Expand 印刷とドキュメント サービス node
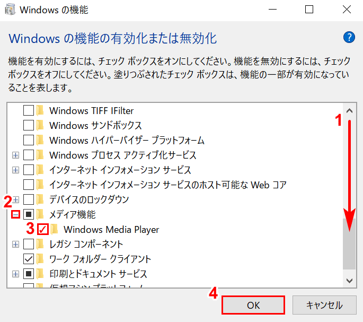Image resolution: width=363 pixels, height=322 pixels. pyautogui.click(x=15, y=274)
